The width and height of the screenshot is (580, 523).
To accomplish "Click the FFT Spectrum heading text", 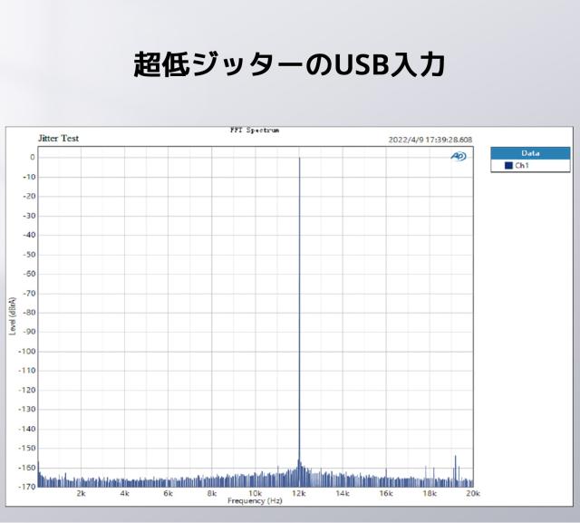I will [x=255, y=131].
